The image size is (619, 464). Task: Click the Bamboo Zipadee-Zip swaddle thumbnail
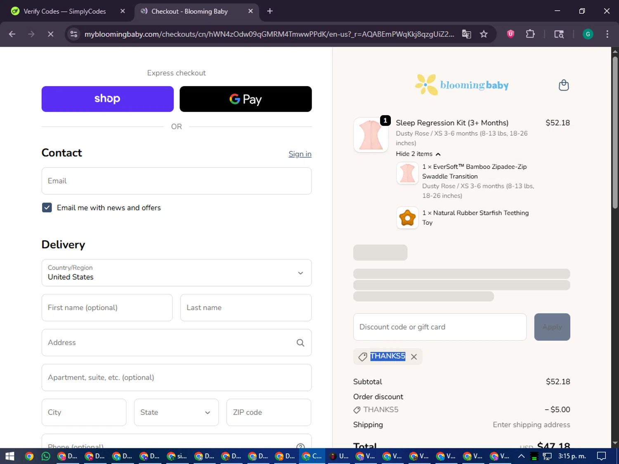click(407, 173)
